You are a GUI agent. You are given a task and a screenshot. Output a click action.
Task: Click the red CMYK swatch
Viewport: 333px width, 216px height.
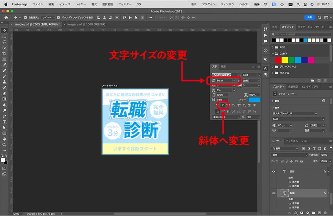(x=278, y=60)
